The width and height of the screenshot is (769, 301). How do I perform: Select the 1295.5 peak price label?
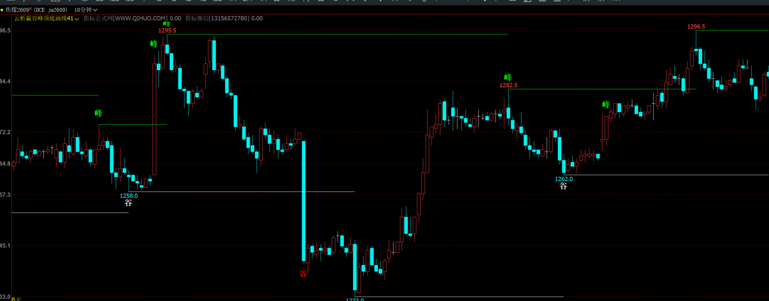tap(167, 30)
